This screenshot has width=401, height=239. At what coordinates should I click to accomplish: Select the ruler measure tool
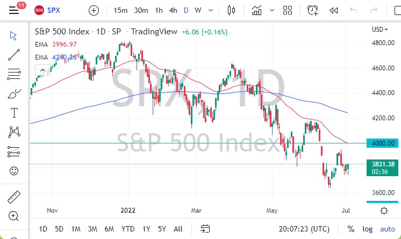(x=15, y=197)
